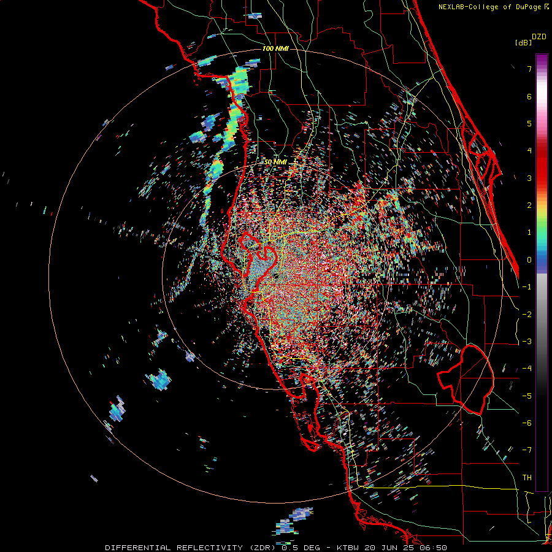552x552 pixels.
Task: Click the 3 value on color scale
Action: 529,178
